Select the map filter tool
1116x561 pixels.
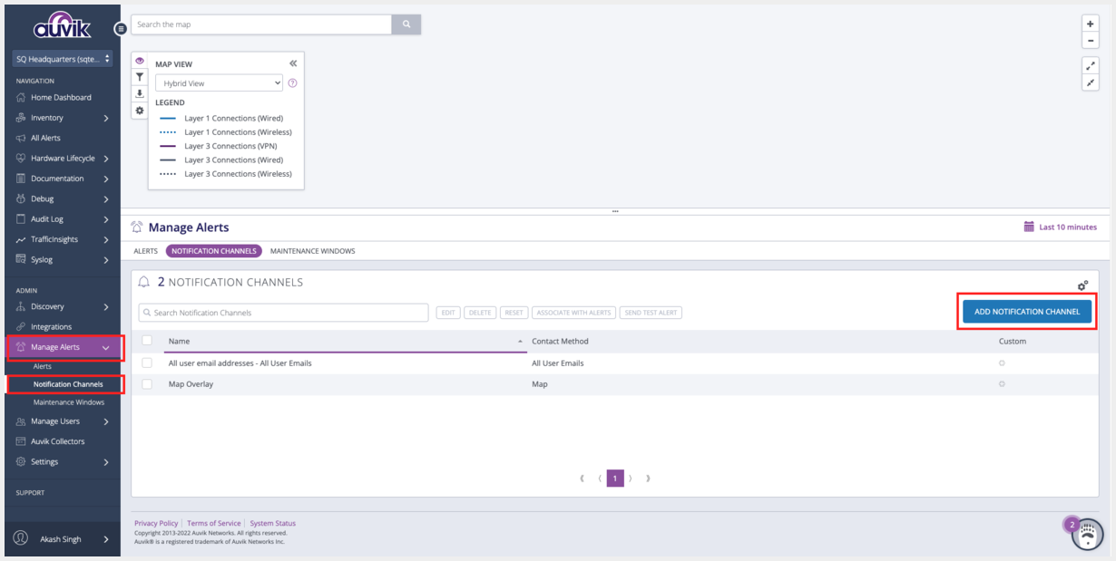(x=140, y=76)
